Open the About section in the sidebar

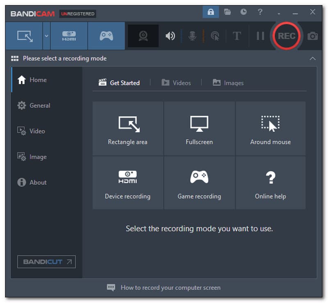pos(47,182)
